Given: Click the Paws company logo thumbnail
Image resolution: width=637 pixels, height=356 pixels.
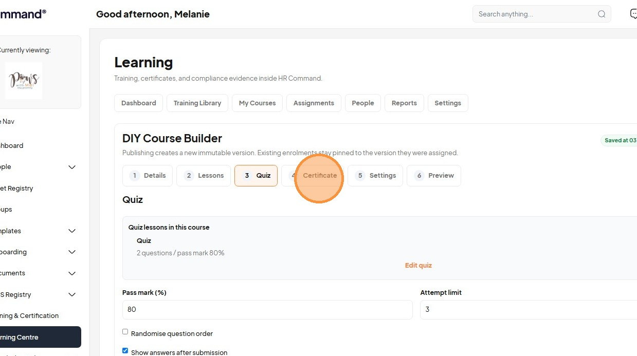Looking at the screenshot, I should (24, 81).
